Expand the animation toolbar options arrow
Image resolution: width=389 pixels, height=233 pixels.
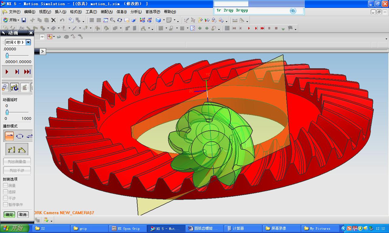pyautogui.click(x=295, y=29)
